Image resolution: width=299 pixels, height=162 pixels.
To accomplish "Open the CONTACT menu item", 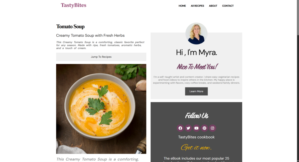I will click(x=228, y=6).
